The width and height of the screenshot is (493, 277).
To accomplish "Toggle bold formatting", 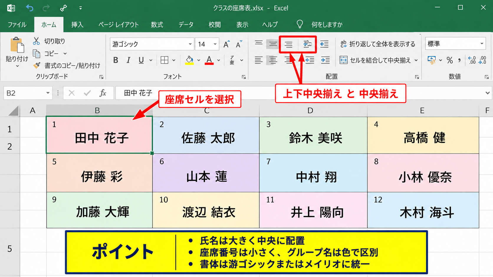I will pyautogui.click(x=116, y=60).
